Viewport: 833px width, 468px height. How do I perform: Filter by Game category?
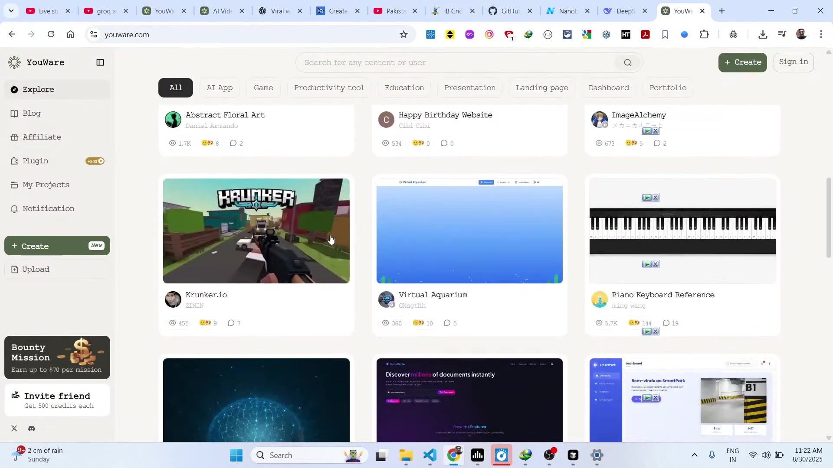coord(263,88)
